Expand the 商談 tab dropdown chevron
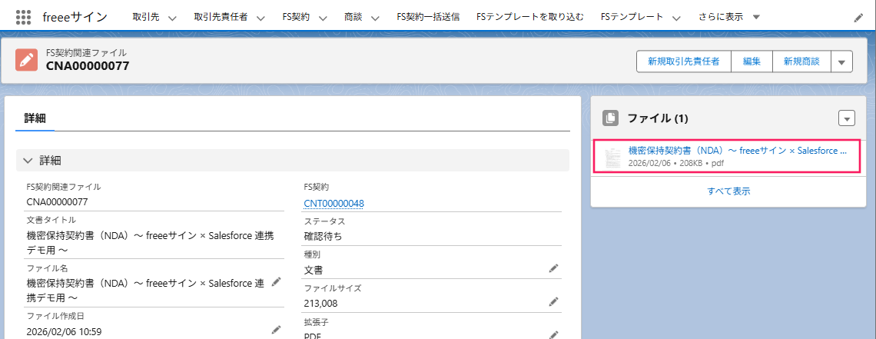876x339 pixels. pos(375,18)
